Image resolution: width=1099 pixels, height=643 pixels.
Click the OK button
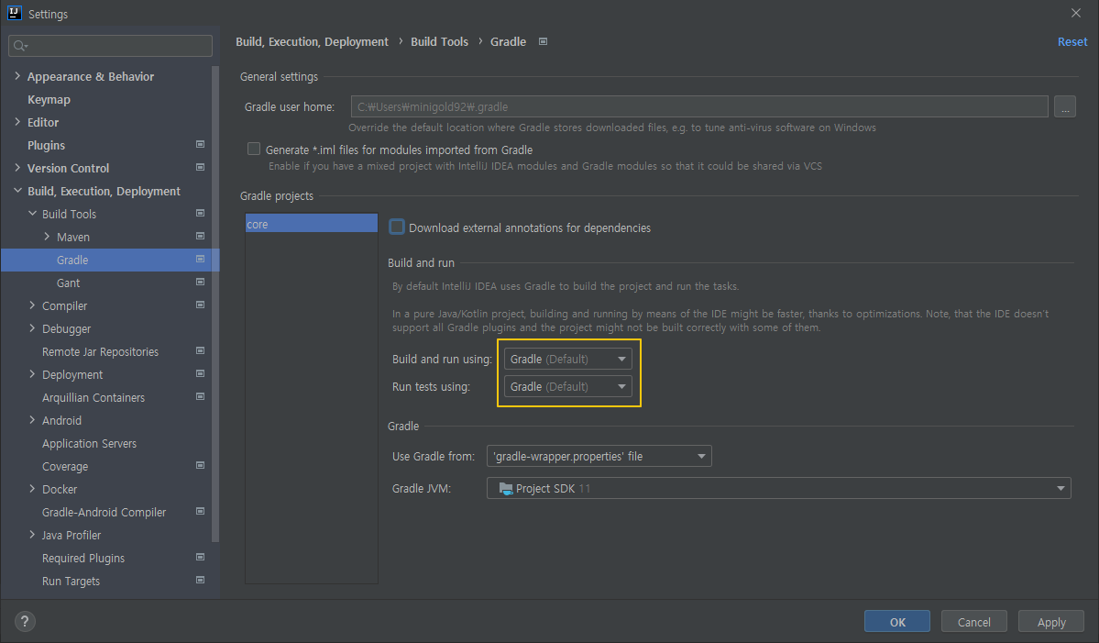[x=897, y=621]
